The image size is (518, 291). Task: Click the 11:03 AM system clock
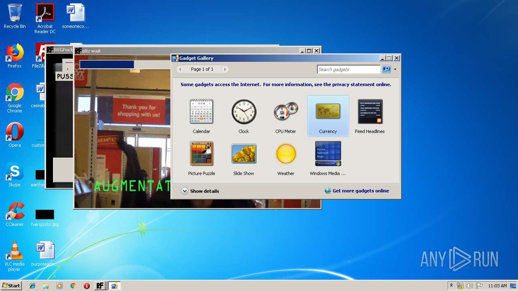point(497,286)
